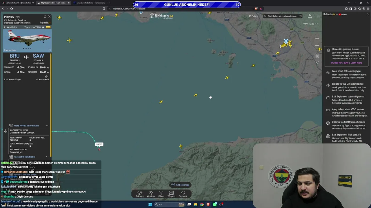Open the Brave browser taskbar icon
This screenshot has width=371, height=208.
click(x=208, y=205)
